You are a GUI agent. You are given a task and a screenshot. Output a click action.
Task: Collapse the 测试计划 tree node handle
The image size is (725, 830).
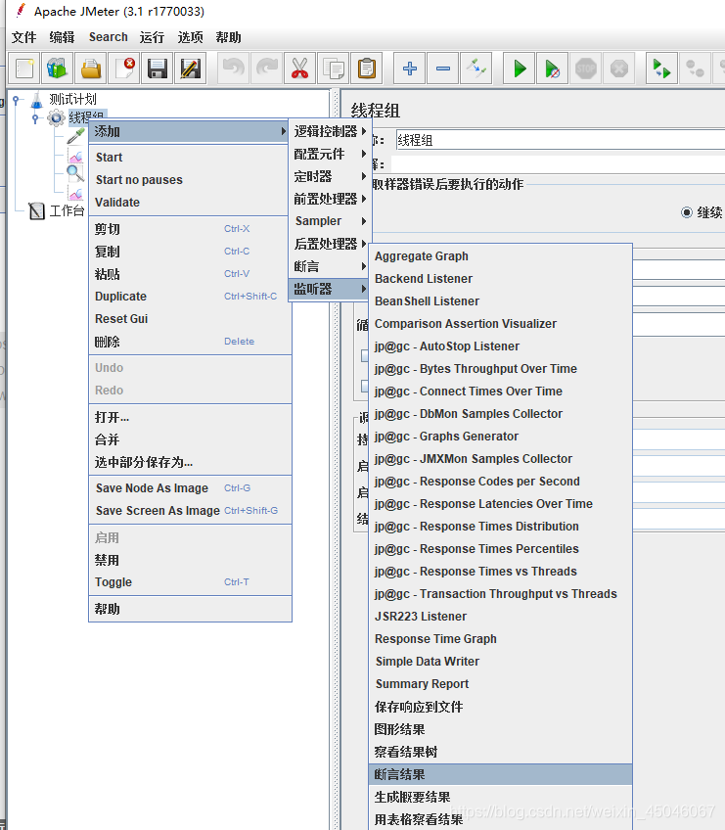[16, 99]
